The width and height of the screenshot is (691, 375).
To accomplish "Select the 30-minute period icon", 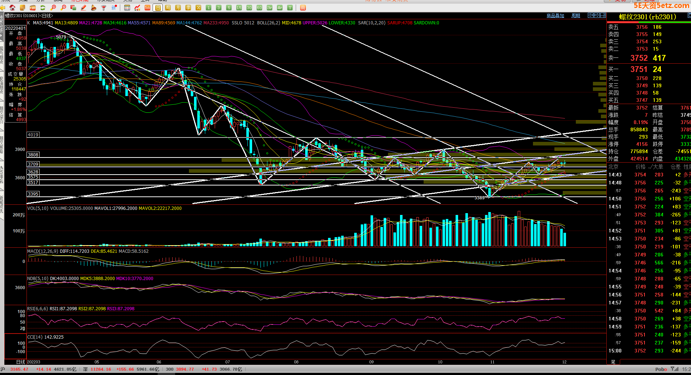I will (249, 8).
